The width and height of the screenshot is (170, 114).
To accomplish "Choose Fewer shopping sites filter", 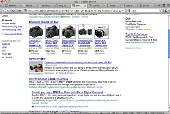I will click(12, 26).
